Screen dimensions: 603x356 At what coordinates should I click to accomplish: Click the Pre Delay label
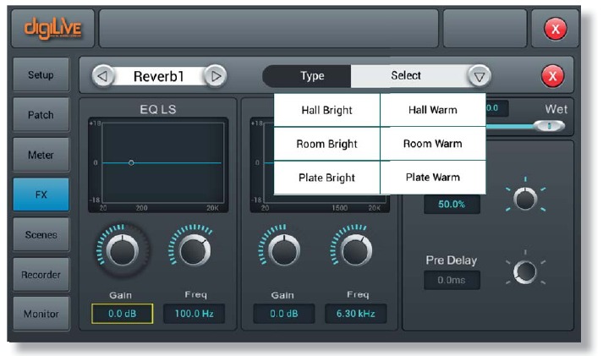(x=451, y=260)
